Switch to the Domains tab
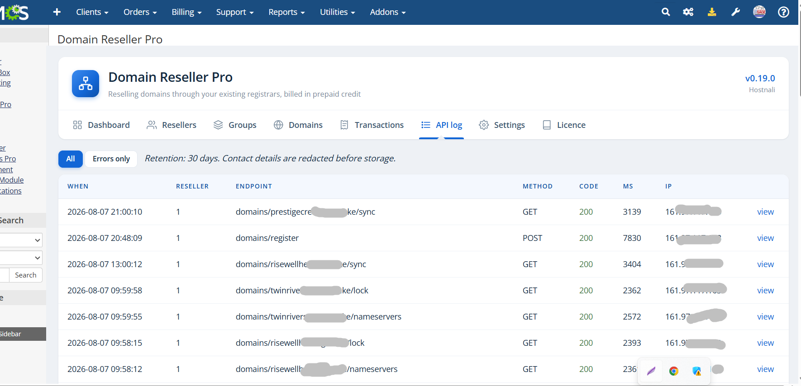 pyautogui.click(x=298, y=125)
